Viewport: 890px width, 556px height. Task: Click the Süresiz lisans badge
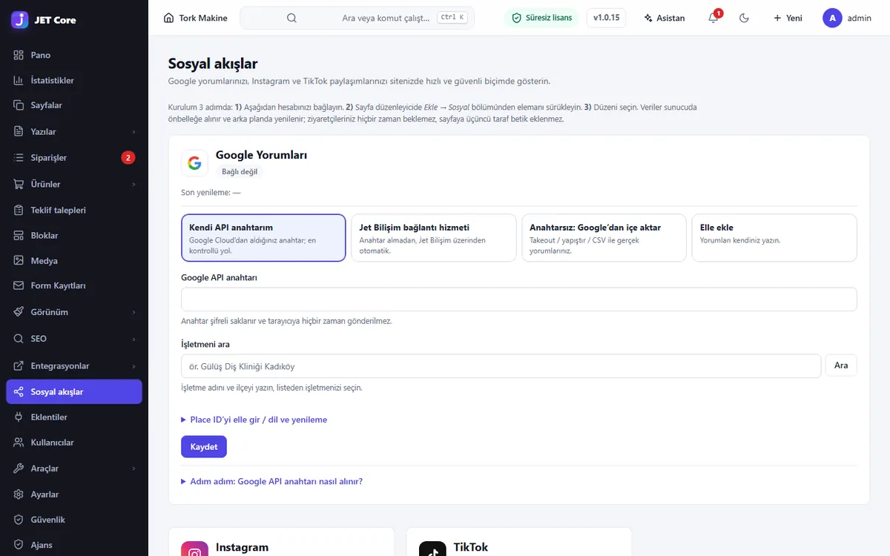541,18
